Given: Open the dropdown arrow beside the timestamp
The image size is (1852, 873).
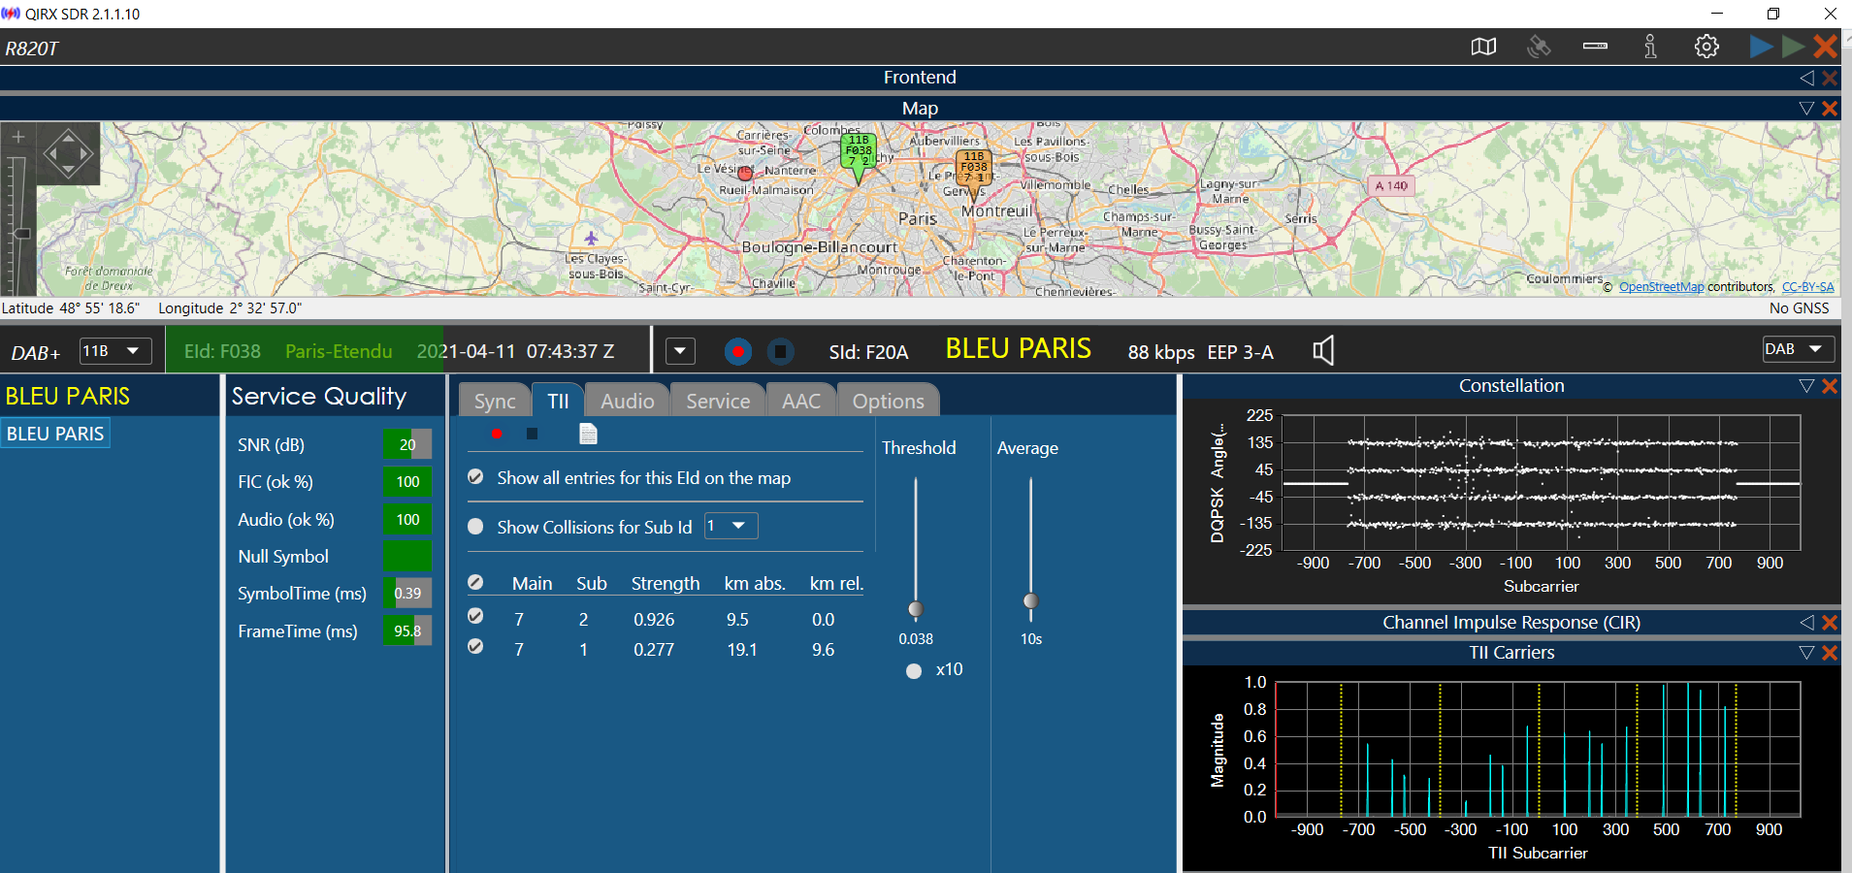Looking at the screenshot, I should click(681, 351).
